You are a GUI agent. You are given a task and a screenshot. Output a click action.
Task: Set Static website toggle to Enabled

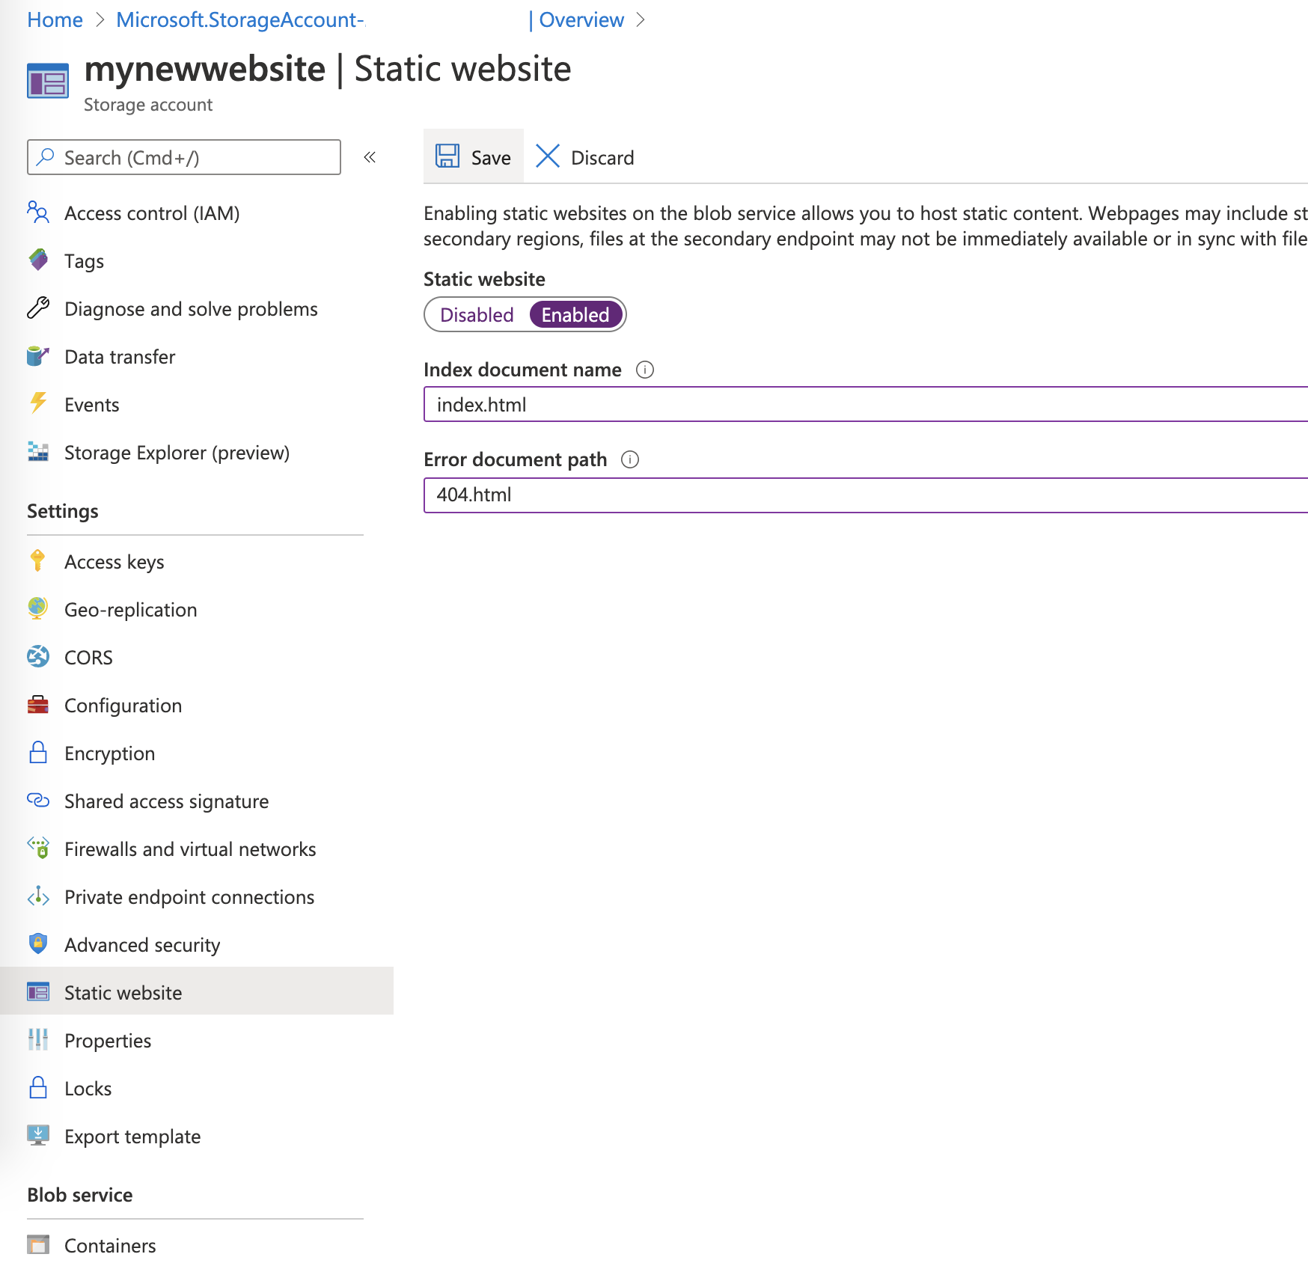575,315
